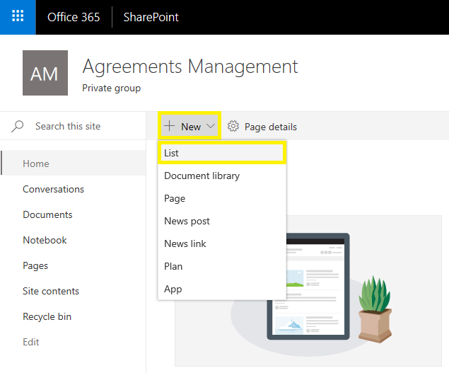Click the AM site logo tile

point(45,73)
